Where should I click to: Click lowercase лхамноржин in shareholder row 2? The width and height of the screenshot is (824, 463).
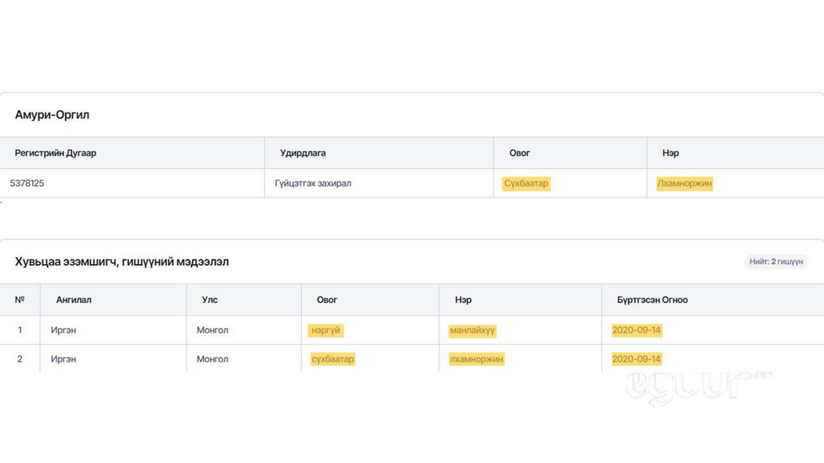point(476,359)
